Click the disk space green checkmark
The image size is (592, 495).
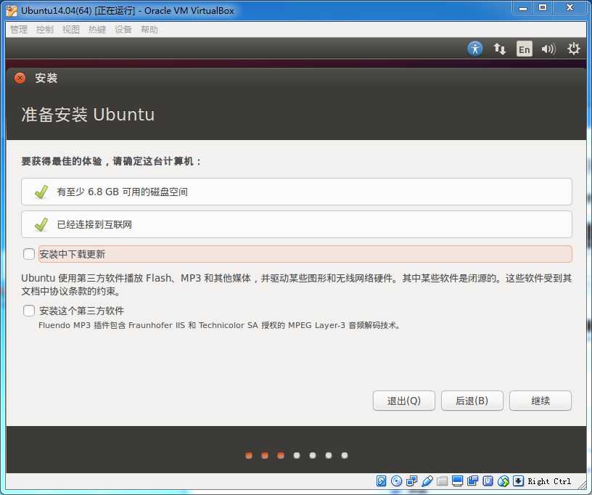coord(41,192)
